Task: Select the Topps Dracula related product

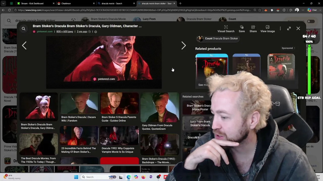Action: [281, 67]
